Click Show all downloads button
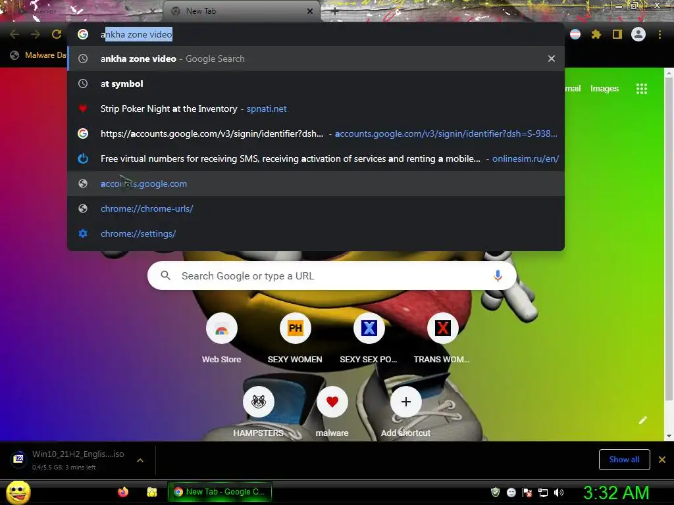The height and width of the screenshot is (505, 674). pos(624,460)
